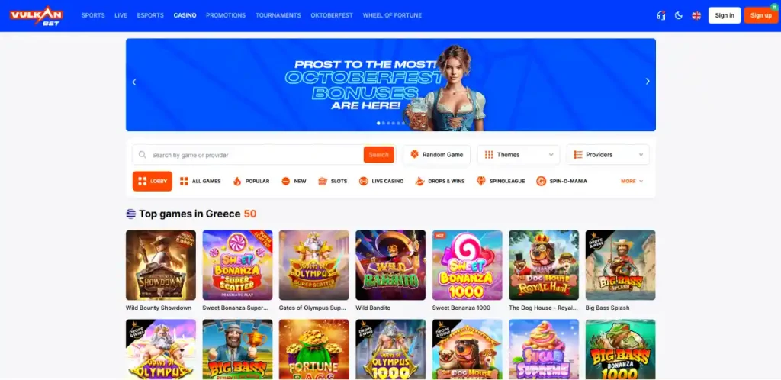Click the Vulkan Bet logo
781x380 pixels.
[x=37, y=15]
